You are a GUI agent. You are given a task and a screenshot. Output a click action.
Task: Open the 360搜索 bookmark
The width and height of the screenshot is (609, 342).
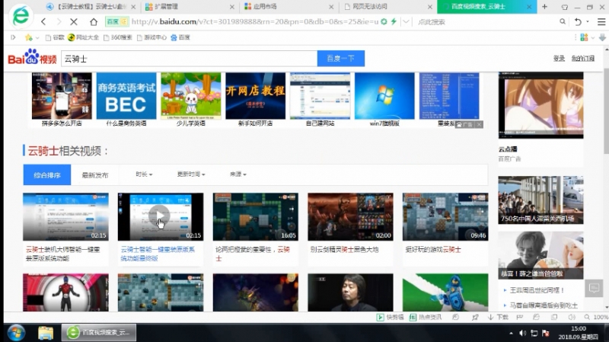tap(117, 37)
